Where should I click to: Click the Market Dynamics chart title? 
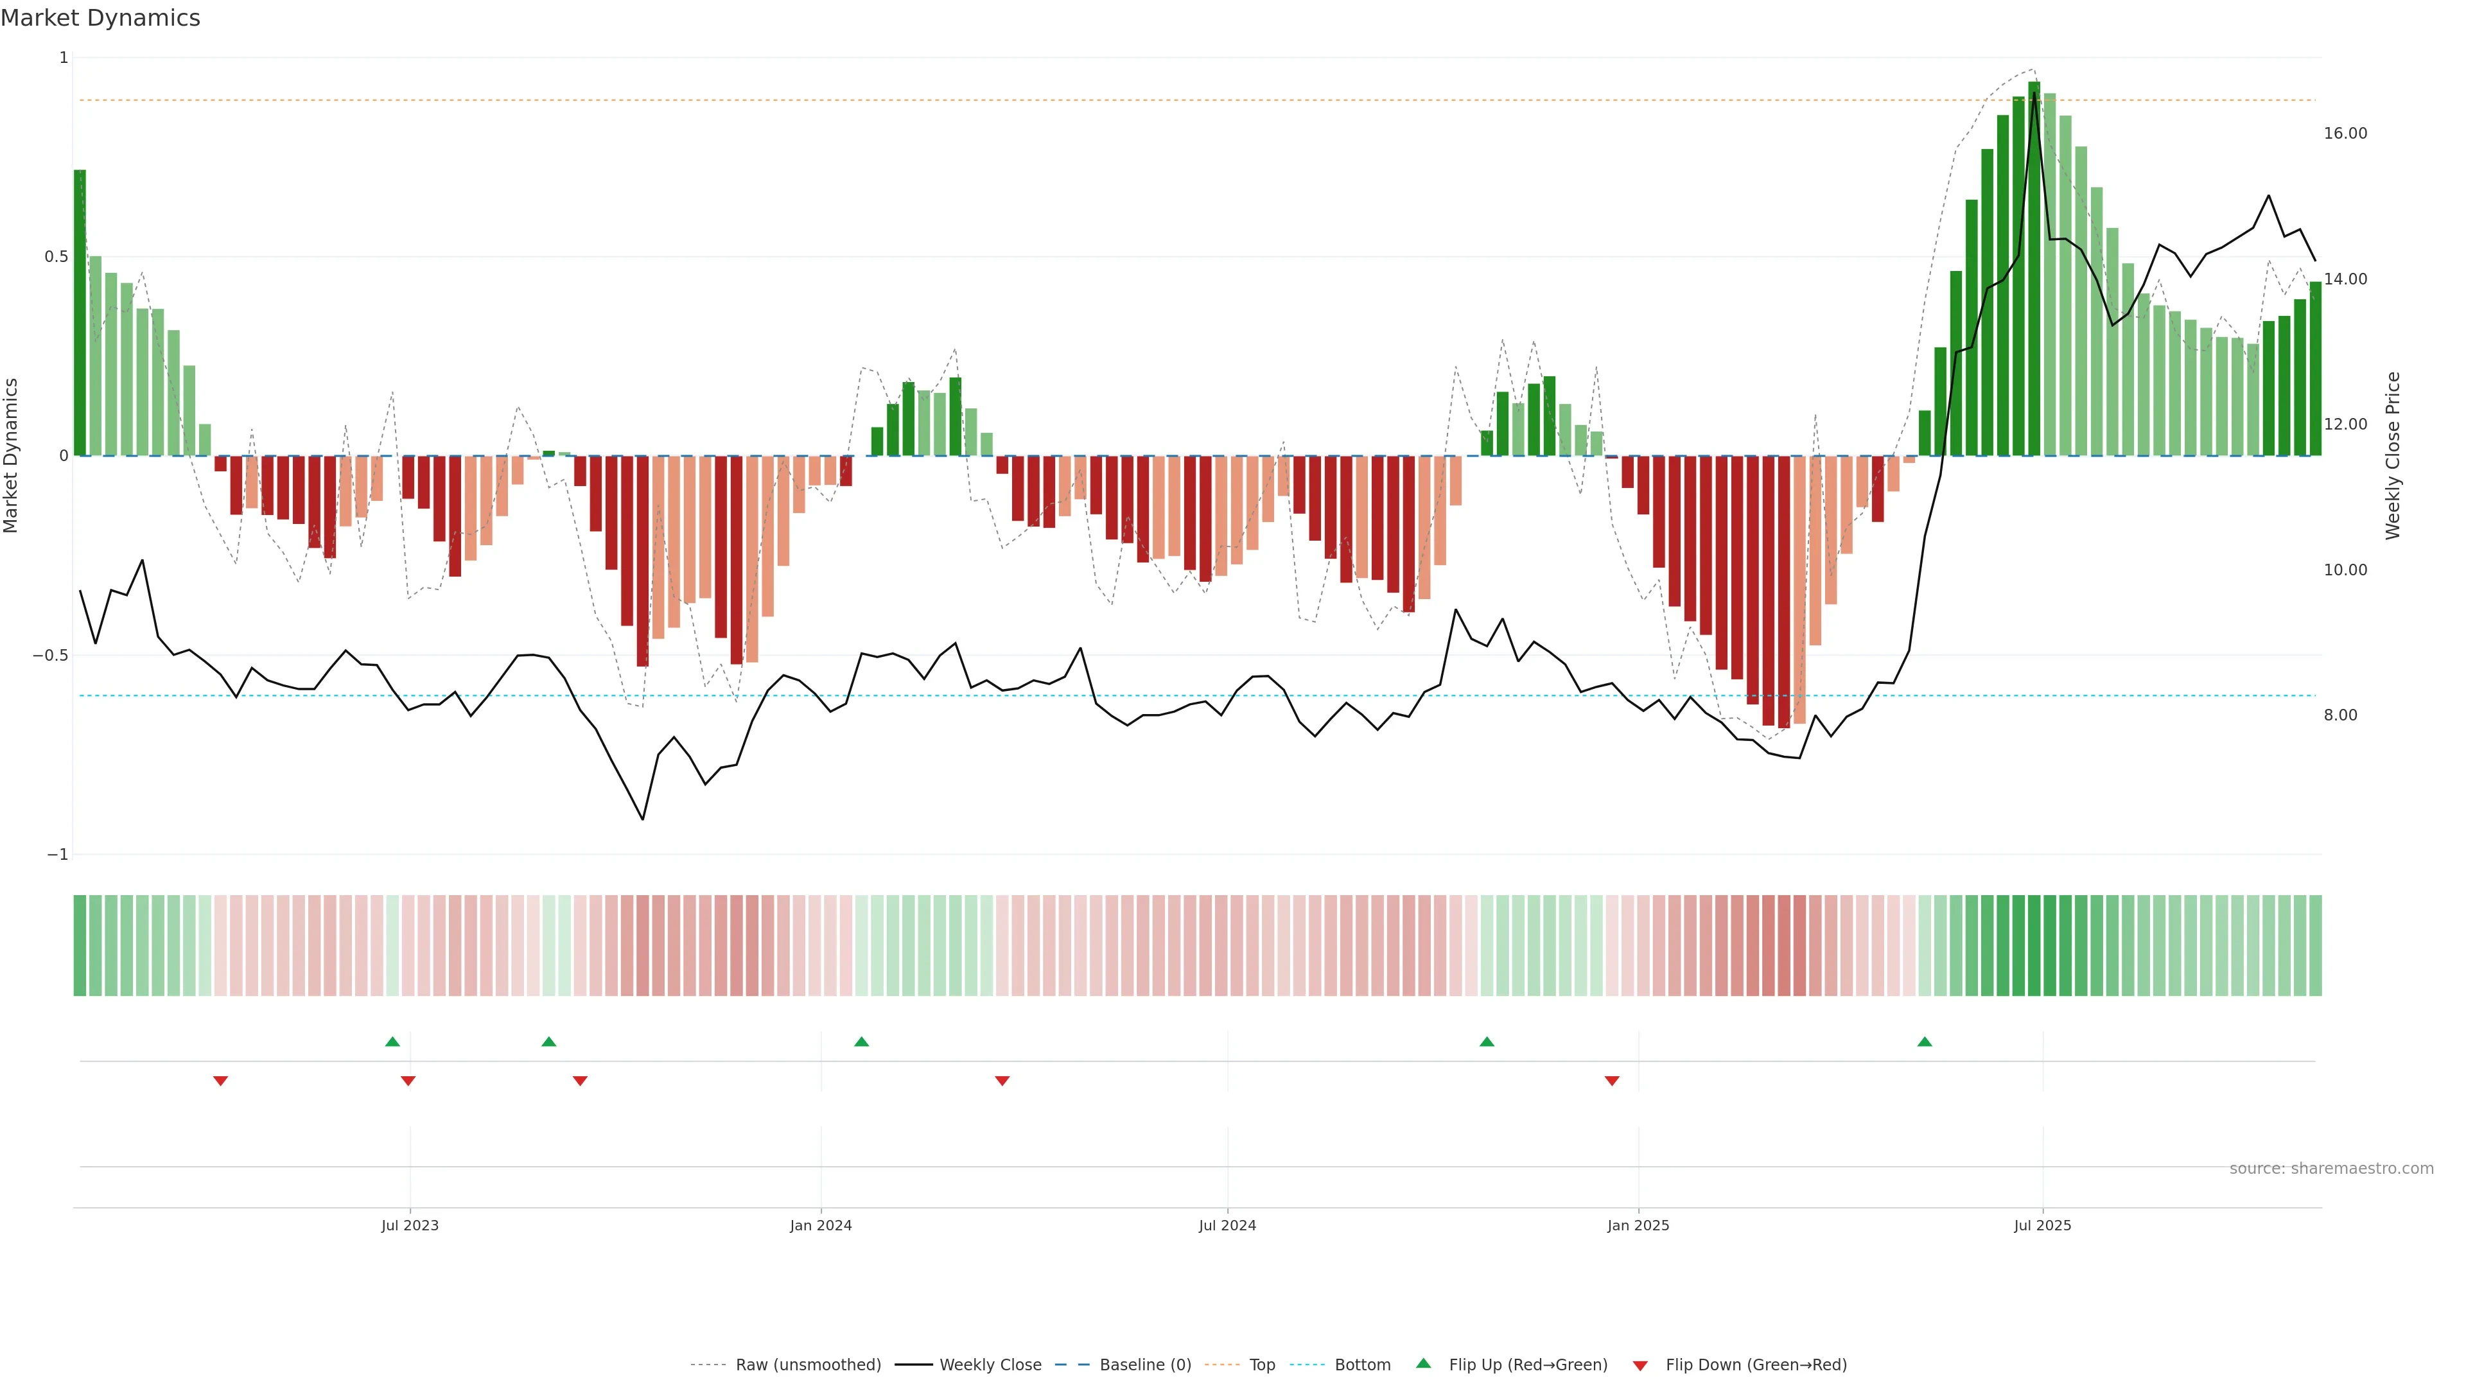pos(101,18)
